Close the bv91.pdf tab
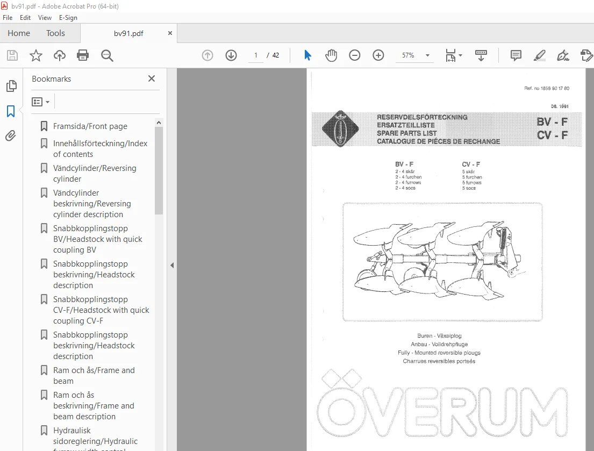Image resolution: width=594 pixels, height=451 pixels. point(170,33)
